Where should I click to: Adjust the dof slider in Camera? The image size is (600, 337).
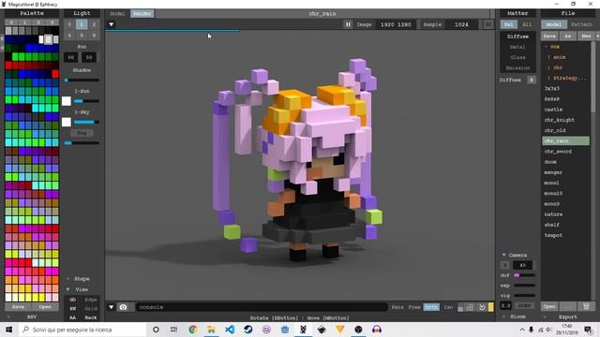pos(525,275)
